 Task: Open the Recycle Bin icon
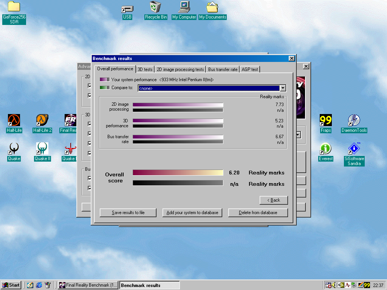click(x=156, y=7)
